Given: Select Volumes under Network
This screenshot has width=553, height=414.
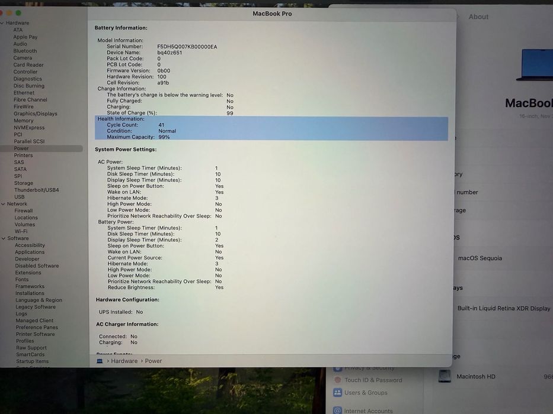Looking at the screenshot, I should tap(25, 225).
